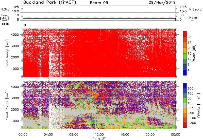The width and height of the screenshot is (203, 140).
Task: Select the green 12–16 dB power colorbar segment
Action: tap(185, 56)
